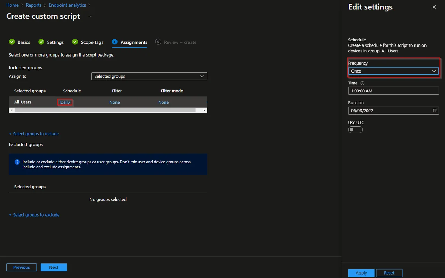Close the Edit settings panel
The image size is (445, 278).
click(434, 7)
